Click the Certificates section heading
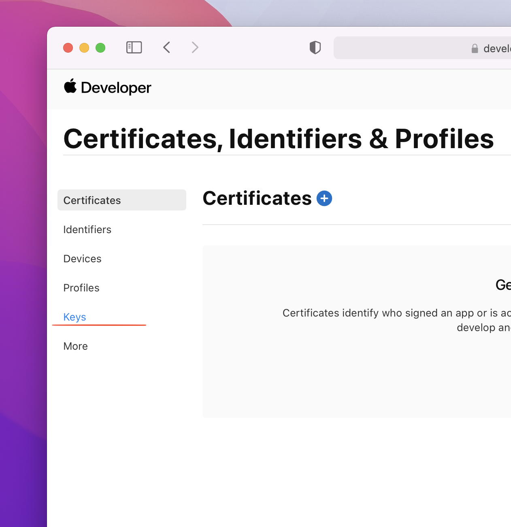 257,198
